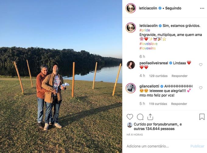Screen dimensions: 207x153
Task: Like the post with the heart icon
Action: [130, 117]
